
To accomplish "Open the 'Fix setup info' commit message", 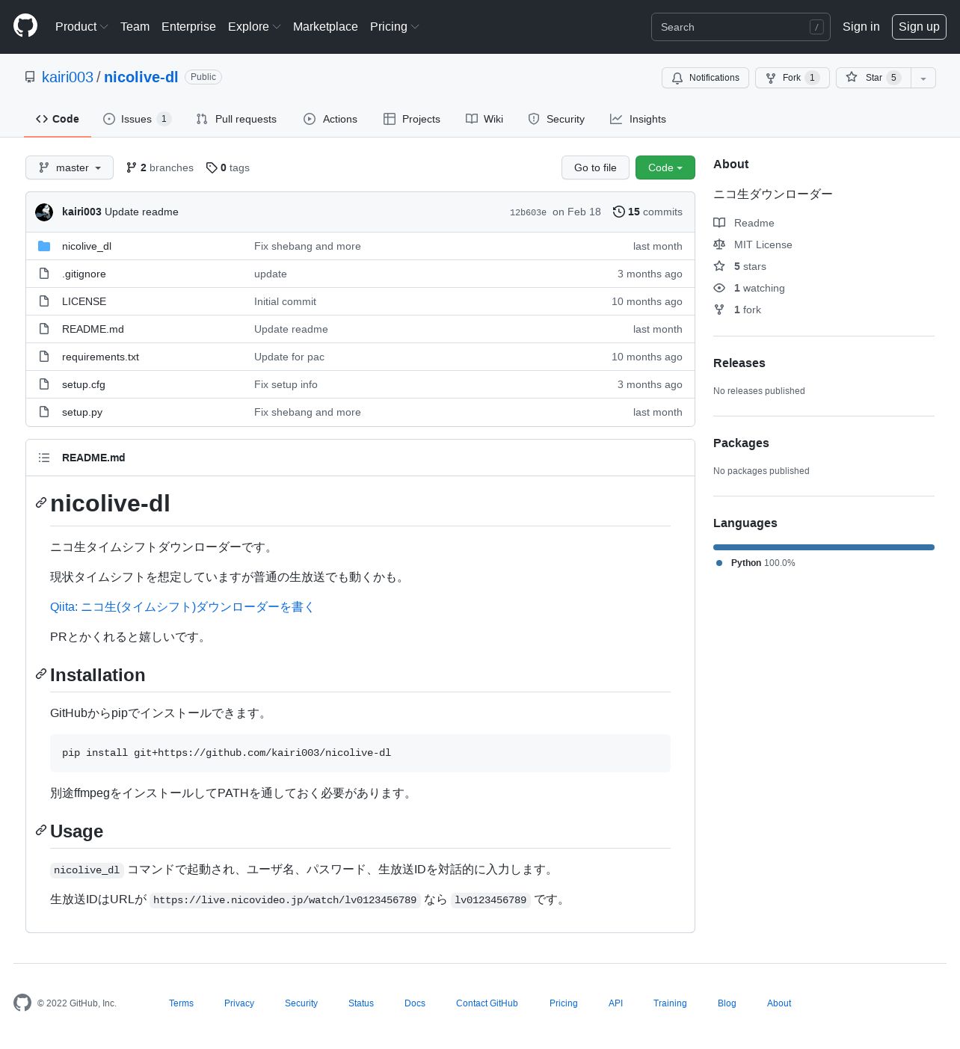I will 286,384.
